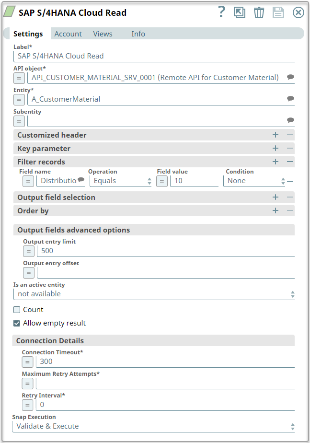Save settings with the floppy disk icon
This screenshot has height=443, width=310.
click(278, 13)
